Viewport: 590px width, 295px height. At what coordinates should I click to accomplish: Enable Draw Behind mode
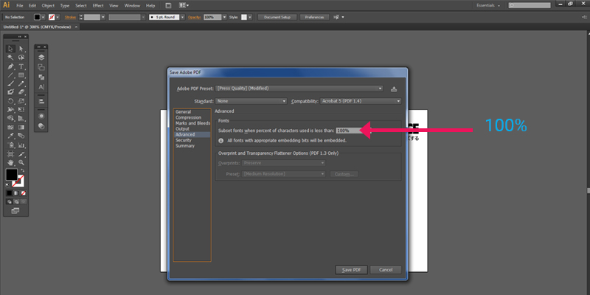click(x=15, y=201)
